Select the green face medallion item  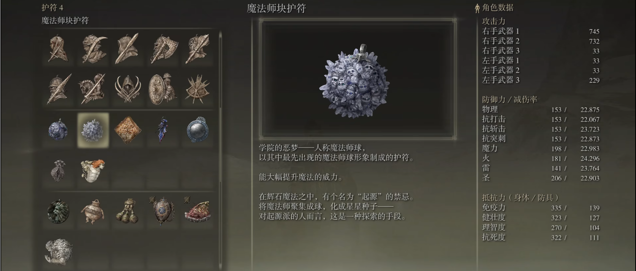(58, 211)
